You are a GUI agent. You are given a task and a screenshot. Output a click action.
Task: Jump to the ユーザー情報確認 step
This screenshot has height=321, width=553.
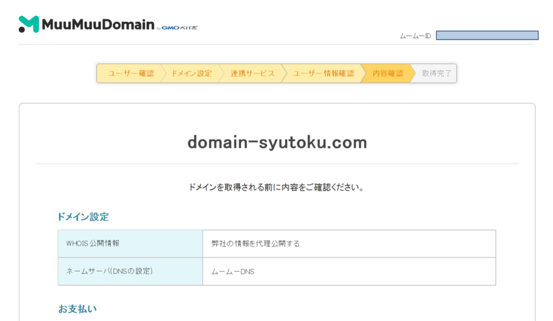(323, 73)
